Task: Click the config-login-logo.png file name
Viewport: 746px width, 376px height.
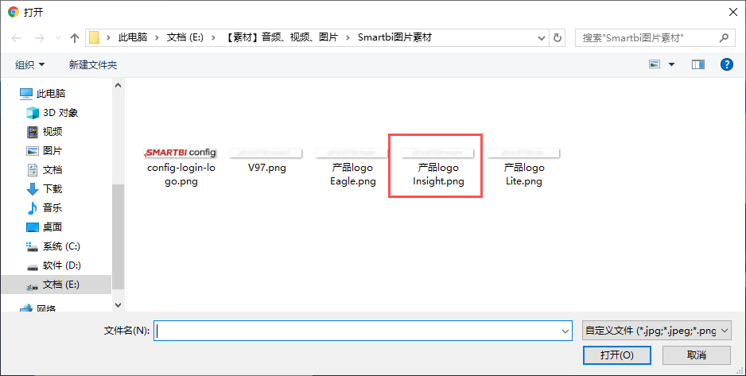Action: [181, 174]
